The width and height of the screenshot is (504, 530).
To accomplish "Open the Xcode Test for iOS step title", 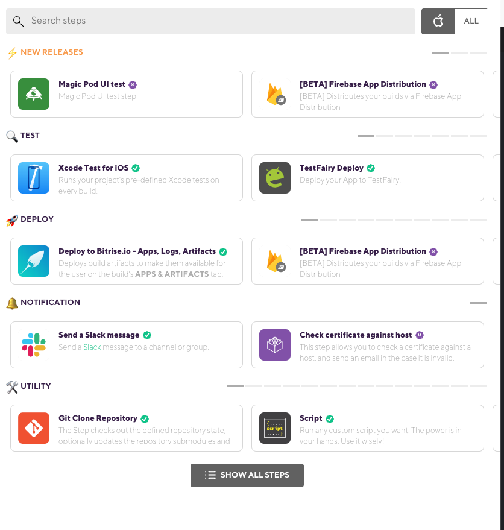I will pyautogui.click(x=93, y=168).
